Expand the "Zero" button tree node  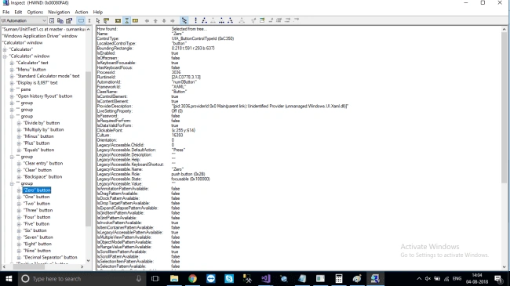(19, 190)
